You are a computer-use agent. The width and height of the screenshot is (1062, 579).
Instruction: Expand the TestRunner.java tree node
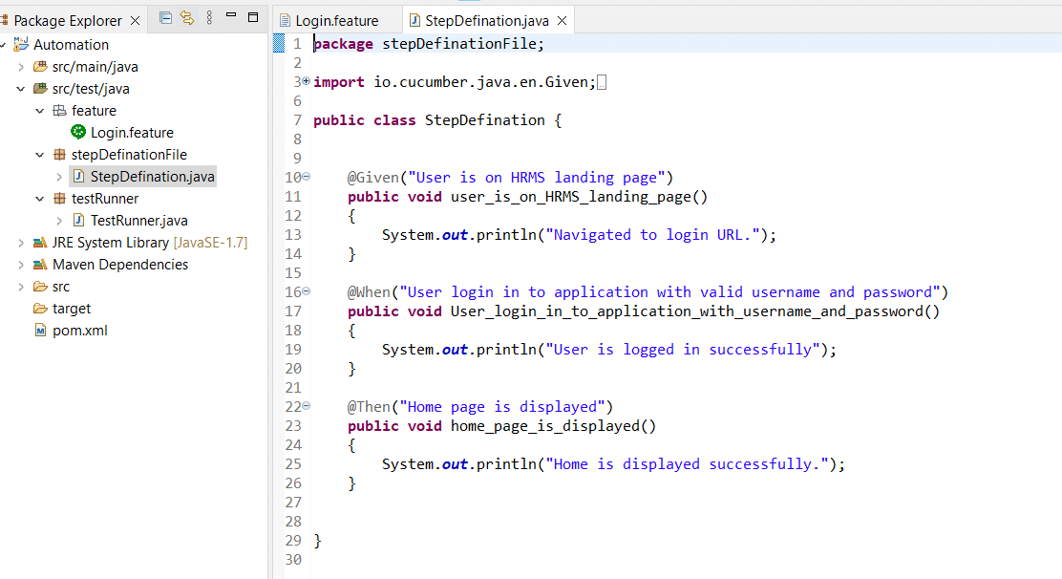(59, 221)
